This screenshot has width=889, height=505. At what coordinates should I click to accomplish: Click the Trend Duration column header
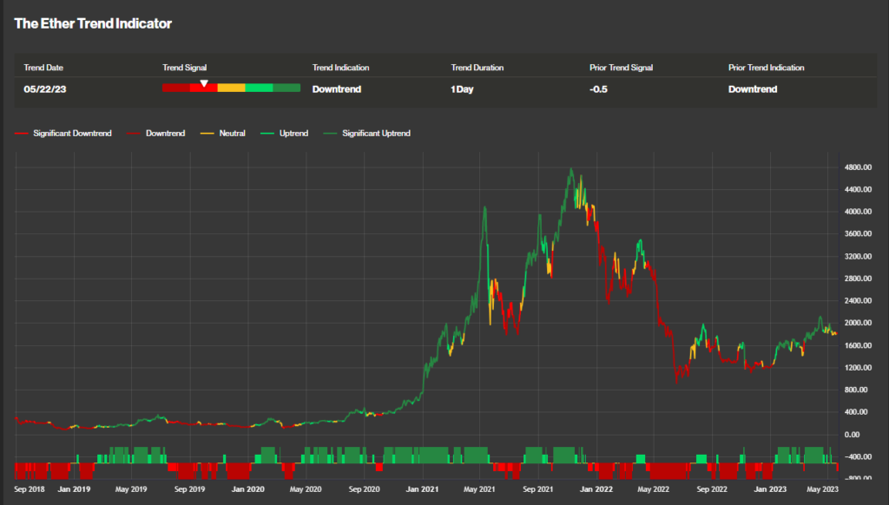point(477,68)
